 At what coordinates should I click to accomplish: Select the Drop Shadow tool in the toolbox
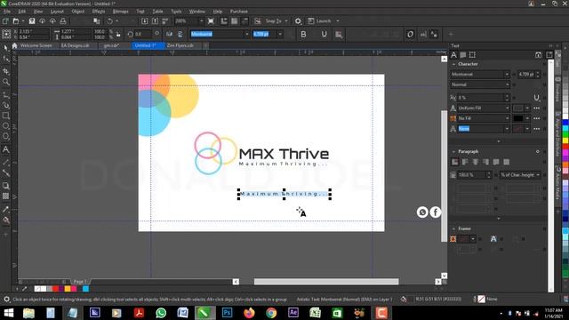(6, 186)
